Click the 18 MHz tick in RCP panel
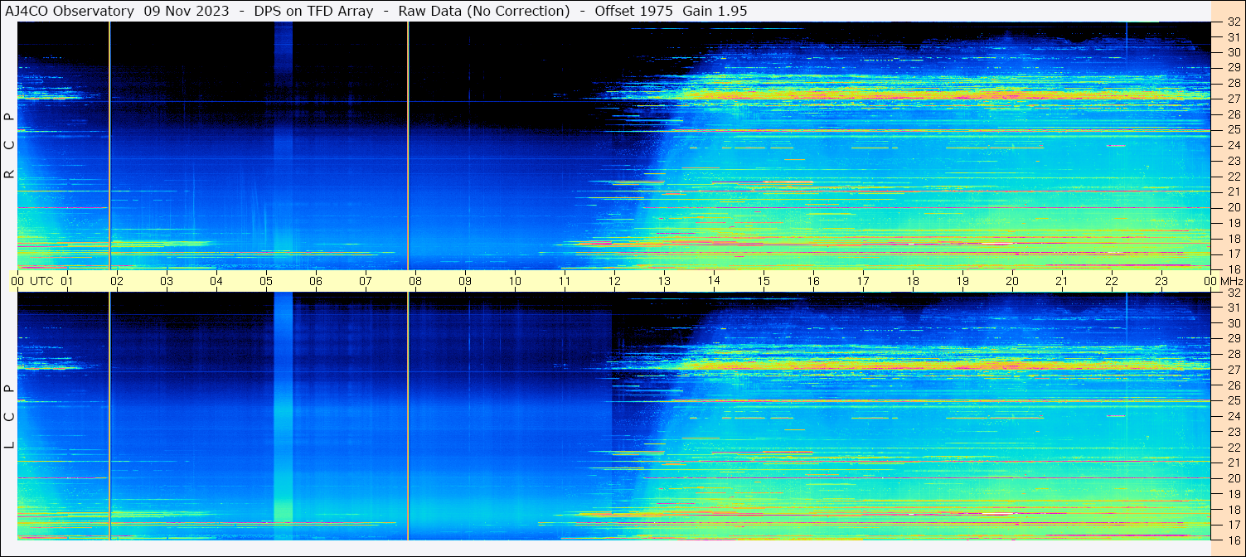Image resolution: width=1246 pixels, height=557 pixels. tap(1233, 239)
